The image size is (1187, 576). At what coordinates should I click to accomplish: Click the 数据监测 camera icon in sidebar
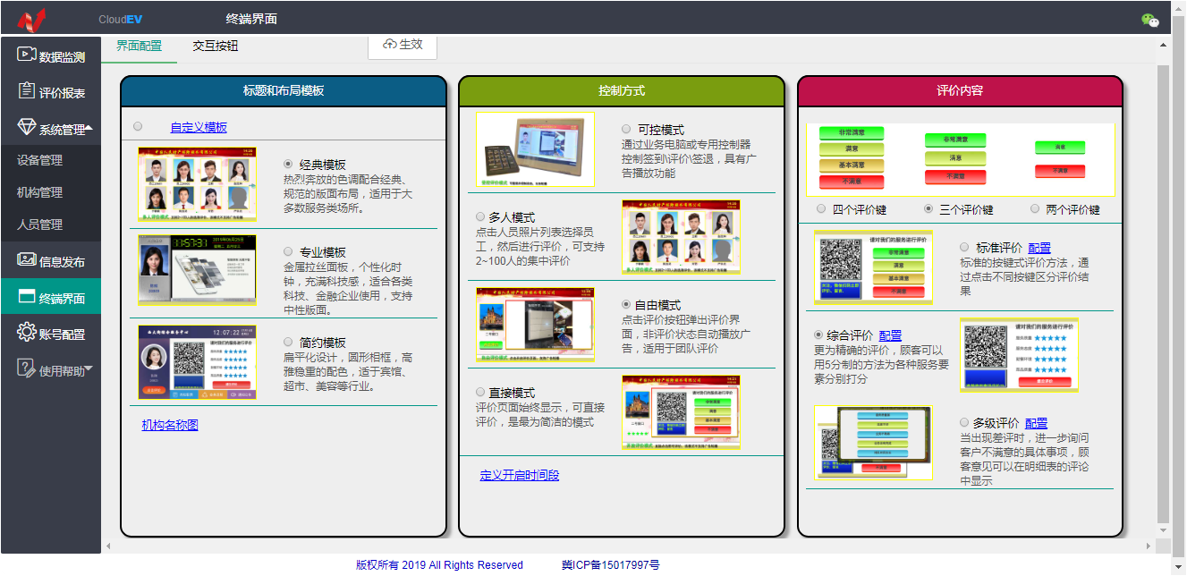click(26, 55)
